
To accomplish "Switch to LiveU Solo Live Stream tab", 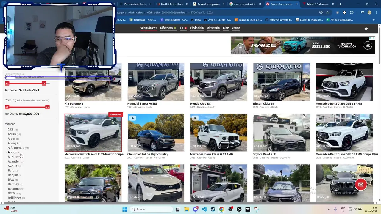I will (x=172, y=4).
